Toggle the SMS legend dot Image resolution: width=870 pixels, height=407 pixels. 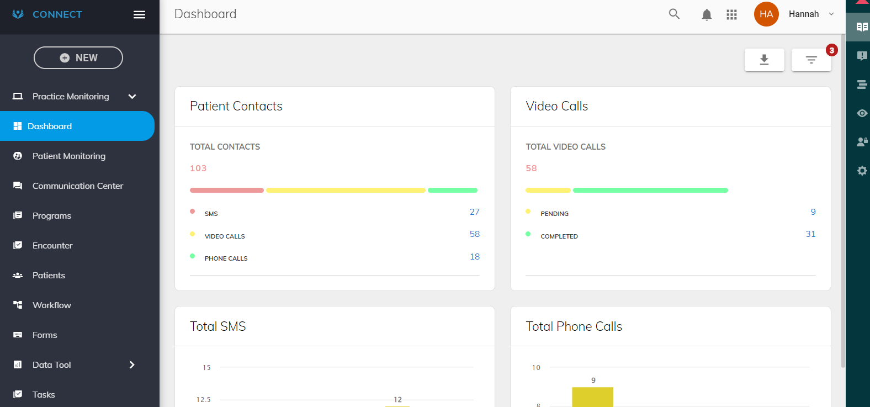coord(192,212)
